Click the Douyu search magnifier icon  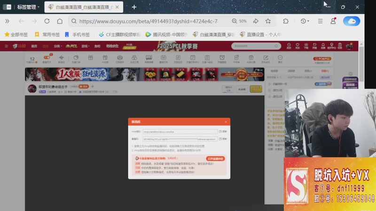coord(276,46)
